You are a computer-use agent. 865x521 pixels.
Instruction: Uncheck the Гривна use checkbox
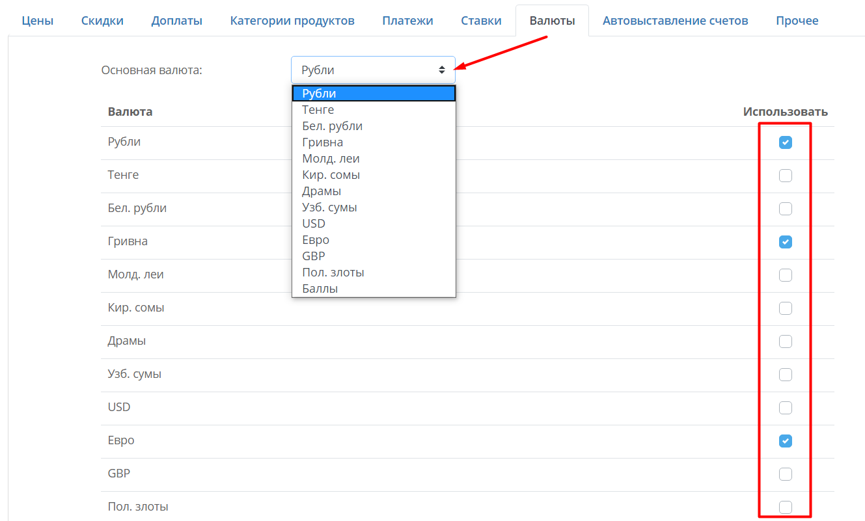[x=786, y=242]
